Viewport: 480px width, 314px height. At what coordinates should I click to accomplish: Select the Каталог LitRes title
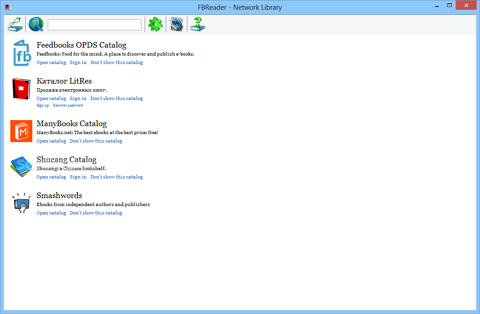tap(64, 81)
